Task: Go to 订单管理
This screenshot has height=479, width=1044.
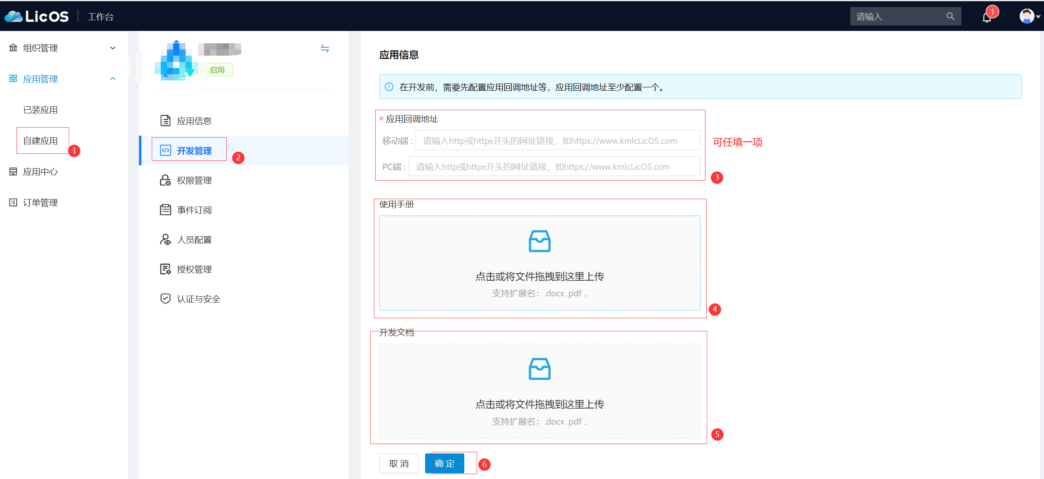Action: 40,202
